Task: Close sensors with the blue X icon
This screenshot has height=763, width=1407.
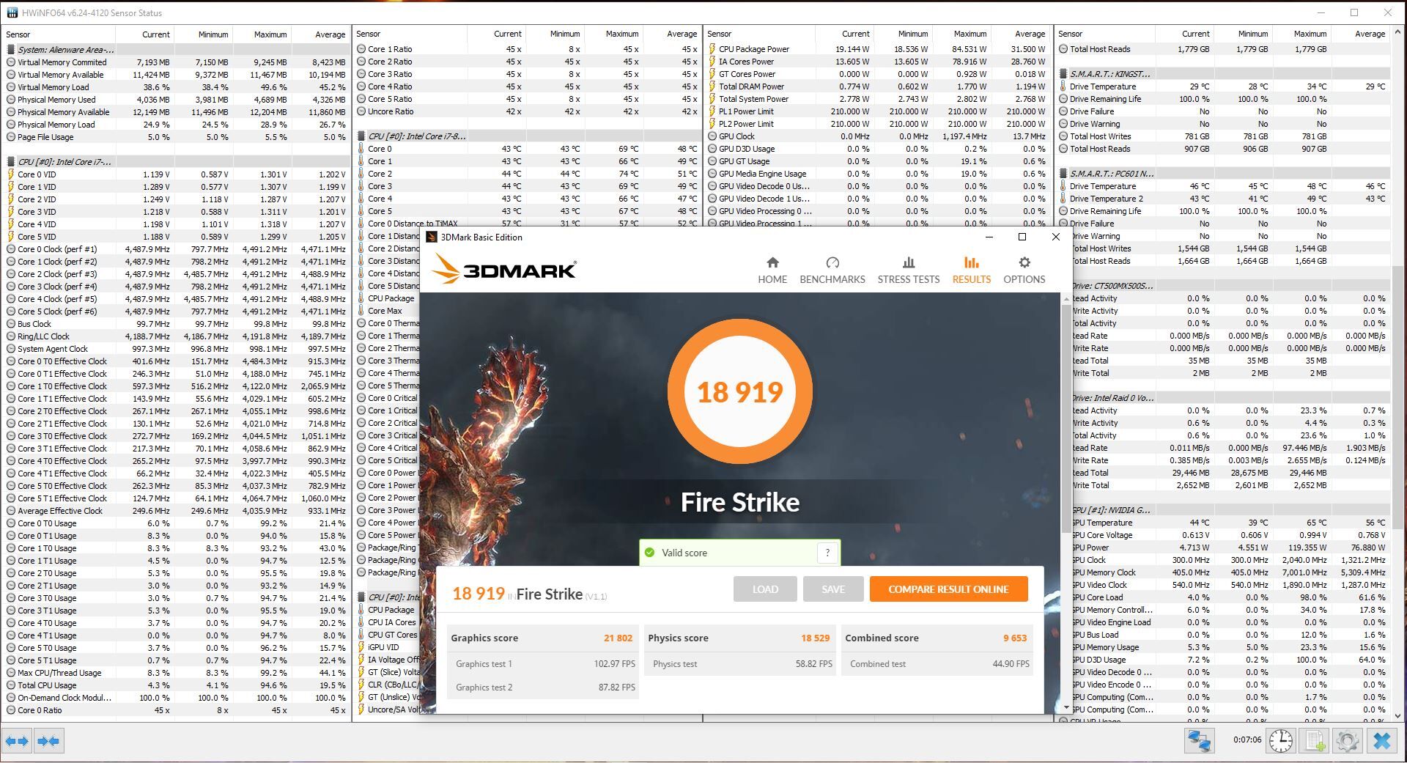Action: [1382, 741]
